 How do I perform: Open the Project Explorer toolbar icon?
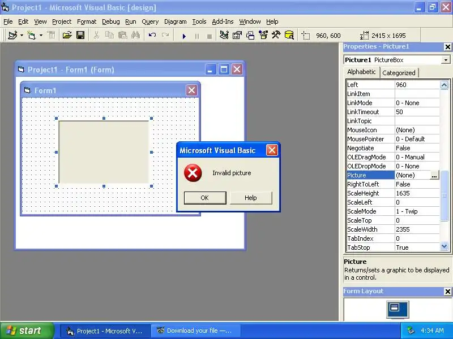224,35
